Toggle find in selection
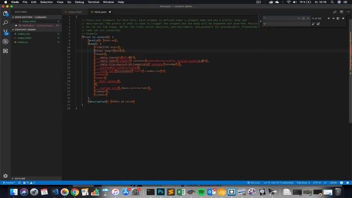The width and height of the screenshot is (352, 198). pyautogui.click(x=338, y=18)
